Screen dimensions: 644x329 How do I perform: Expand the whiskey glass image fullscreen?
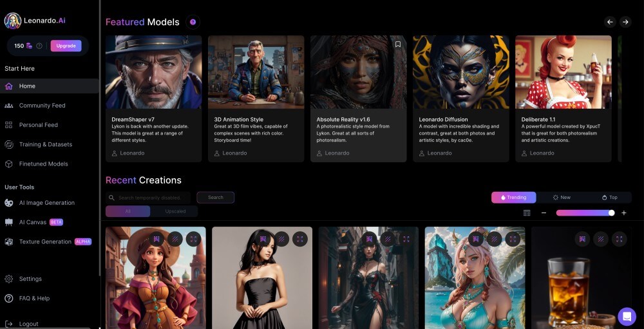619,239
